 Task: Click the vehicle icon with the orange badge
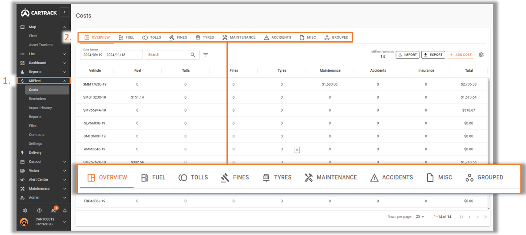pyautogui.click(x=53, y=210)
